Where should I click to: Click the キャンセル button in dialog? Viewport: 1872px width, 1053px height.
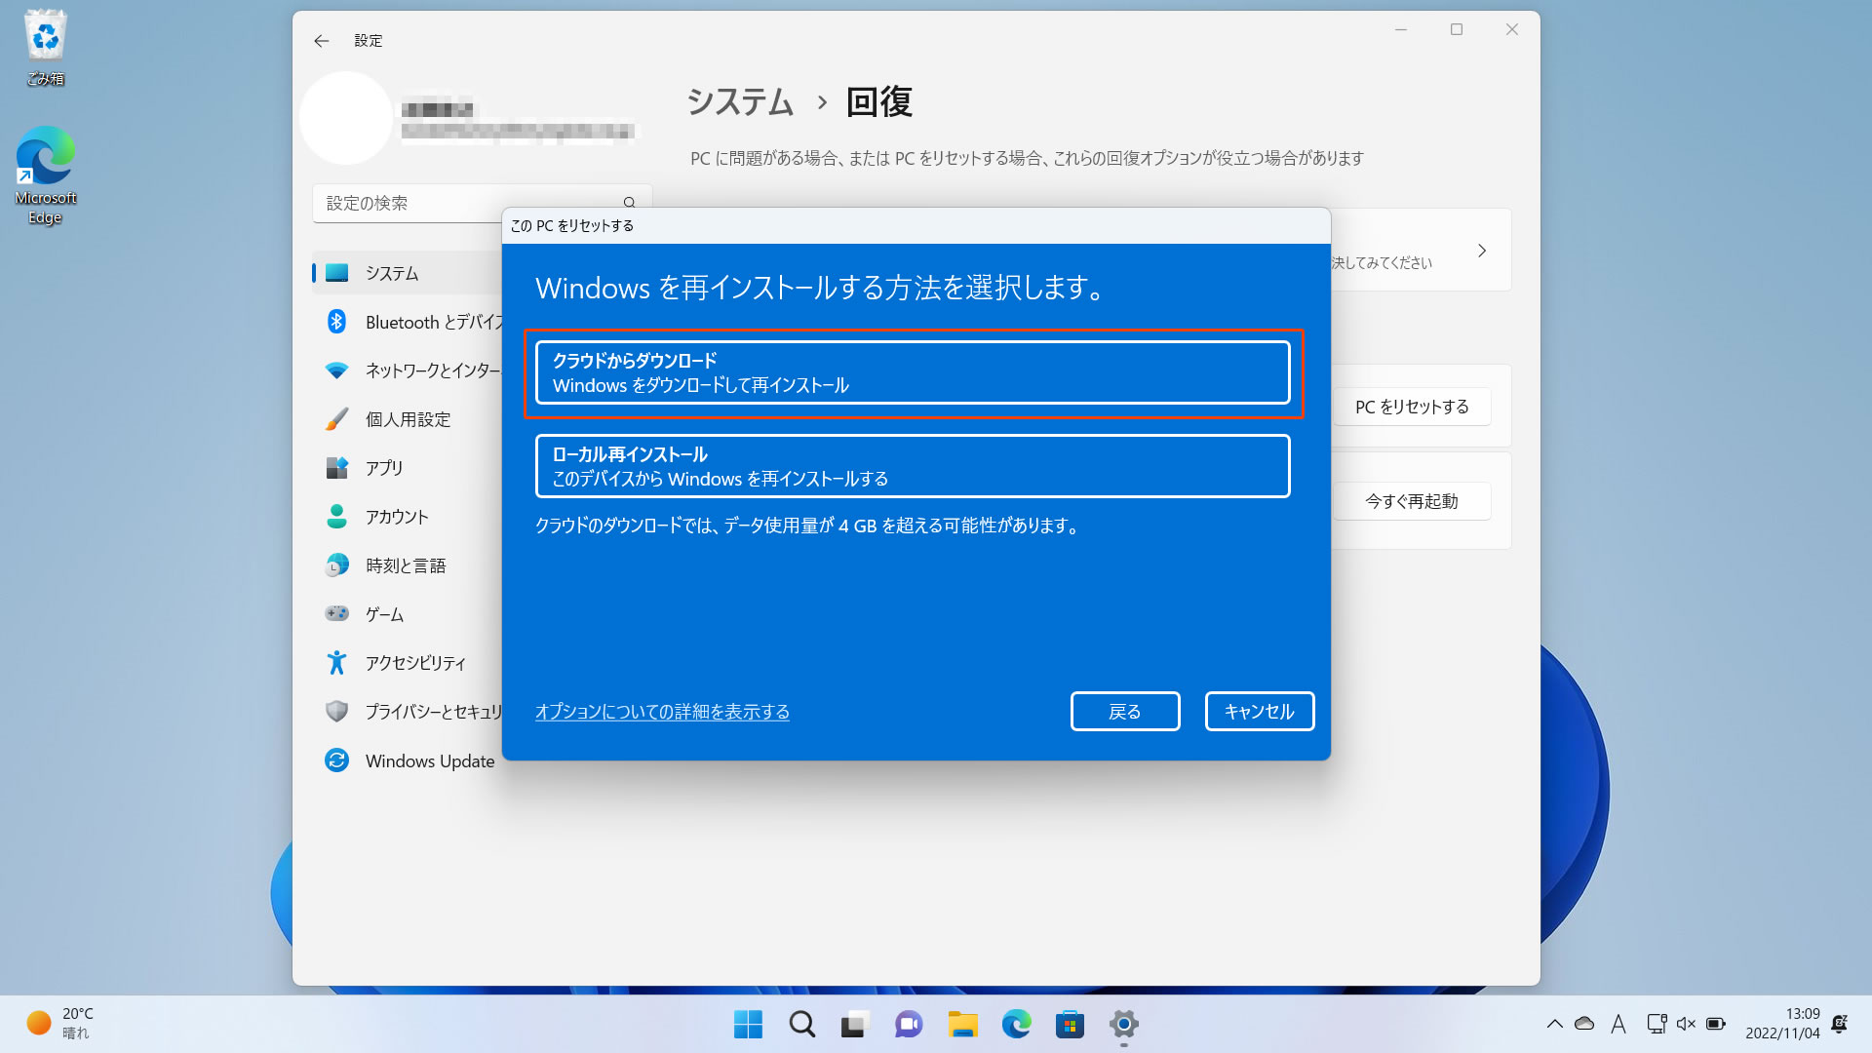pyautogui.click(x=1259, y=712)
